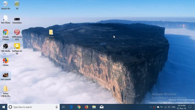Screen dimensions: 195x110
Task: Select the landscape image file beside Recycle Bin
Action: click(17, 5)
